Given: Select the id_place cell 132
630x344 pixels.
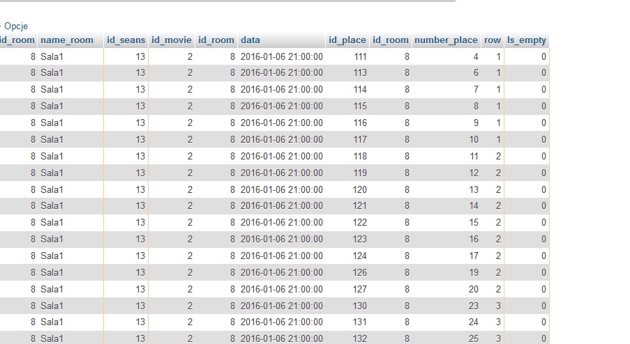Looking at the screenshot, I should point(359,339).
